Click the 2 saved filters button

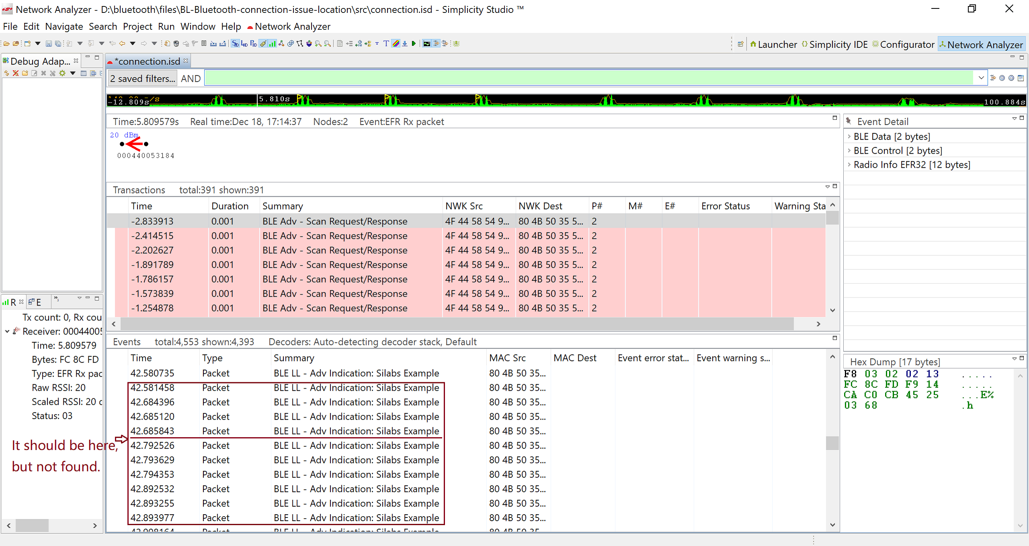(143, 78)
